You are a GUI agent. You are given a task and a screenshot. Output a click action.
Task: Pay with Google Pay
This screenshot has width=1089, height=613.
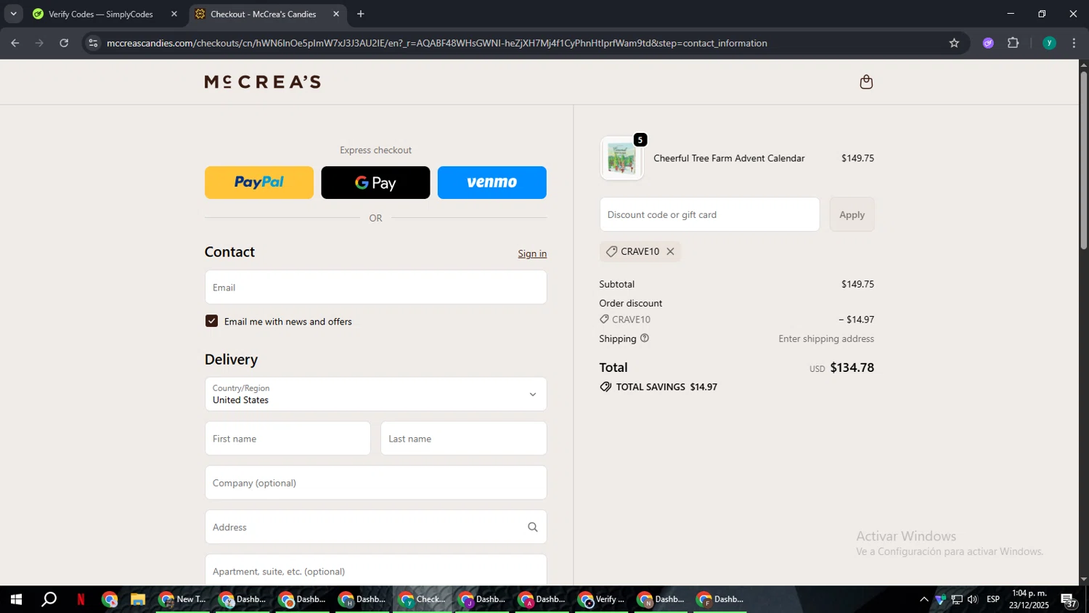point(375,182)
